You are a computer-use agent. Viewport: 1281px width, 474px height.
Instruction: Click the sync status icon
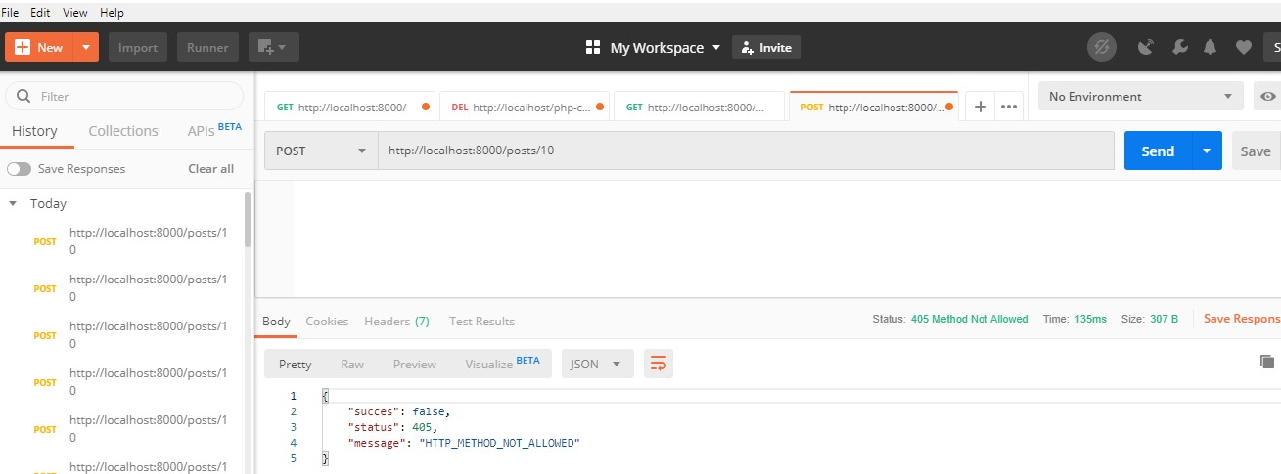1101,47
